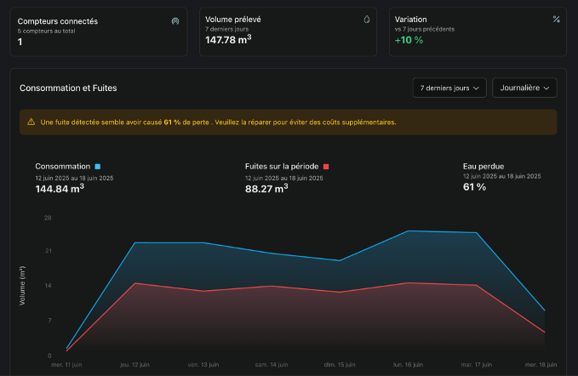Click the 88.27 m³ leak total
This screenshot has width=578, height=376.
266,188
